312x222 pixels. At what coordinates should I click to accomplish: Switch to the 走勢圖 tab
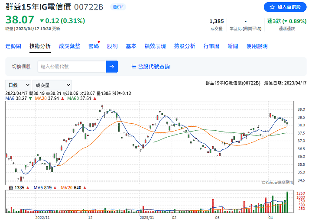[x=13, y=46]
